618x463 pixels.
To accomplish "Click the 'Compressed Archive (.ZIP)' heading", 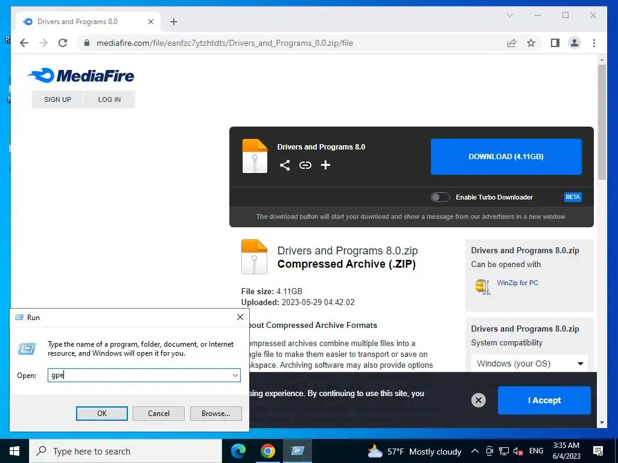I will tap(346, 264).
